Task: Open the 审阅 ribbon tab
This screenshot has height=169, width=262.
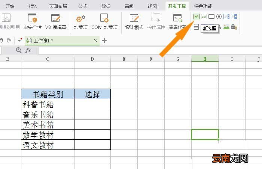Action: (129, 6)
